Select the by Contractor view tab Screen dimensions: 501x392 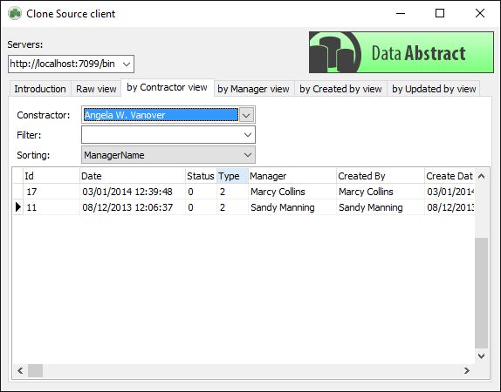167,87
